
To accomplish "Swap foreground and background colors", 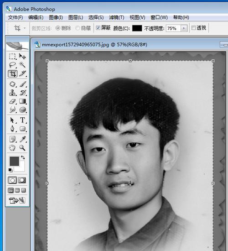I will pyautogui.click(x=23, y=157).
